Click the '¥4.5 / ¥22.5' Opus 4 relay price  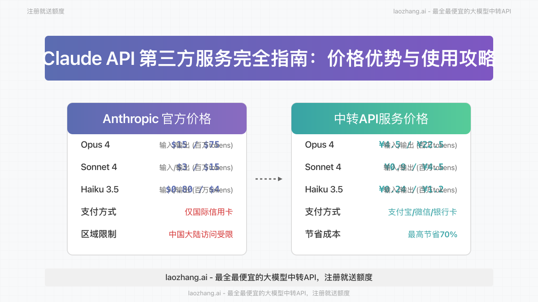click(411, 145)
